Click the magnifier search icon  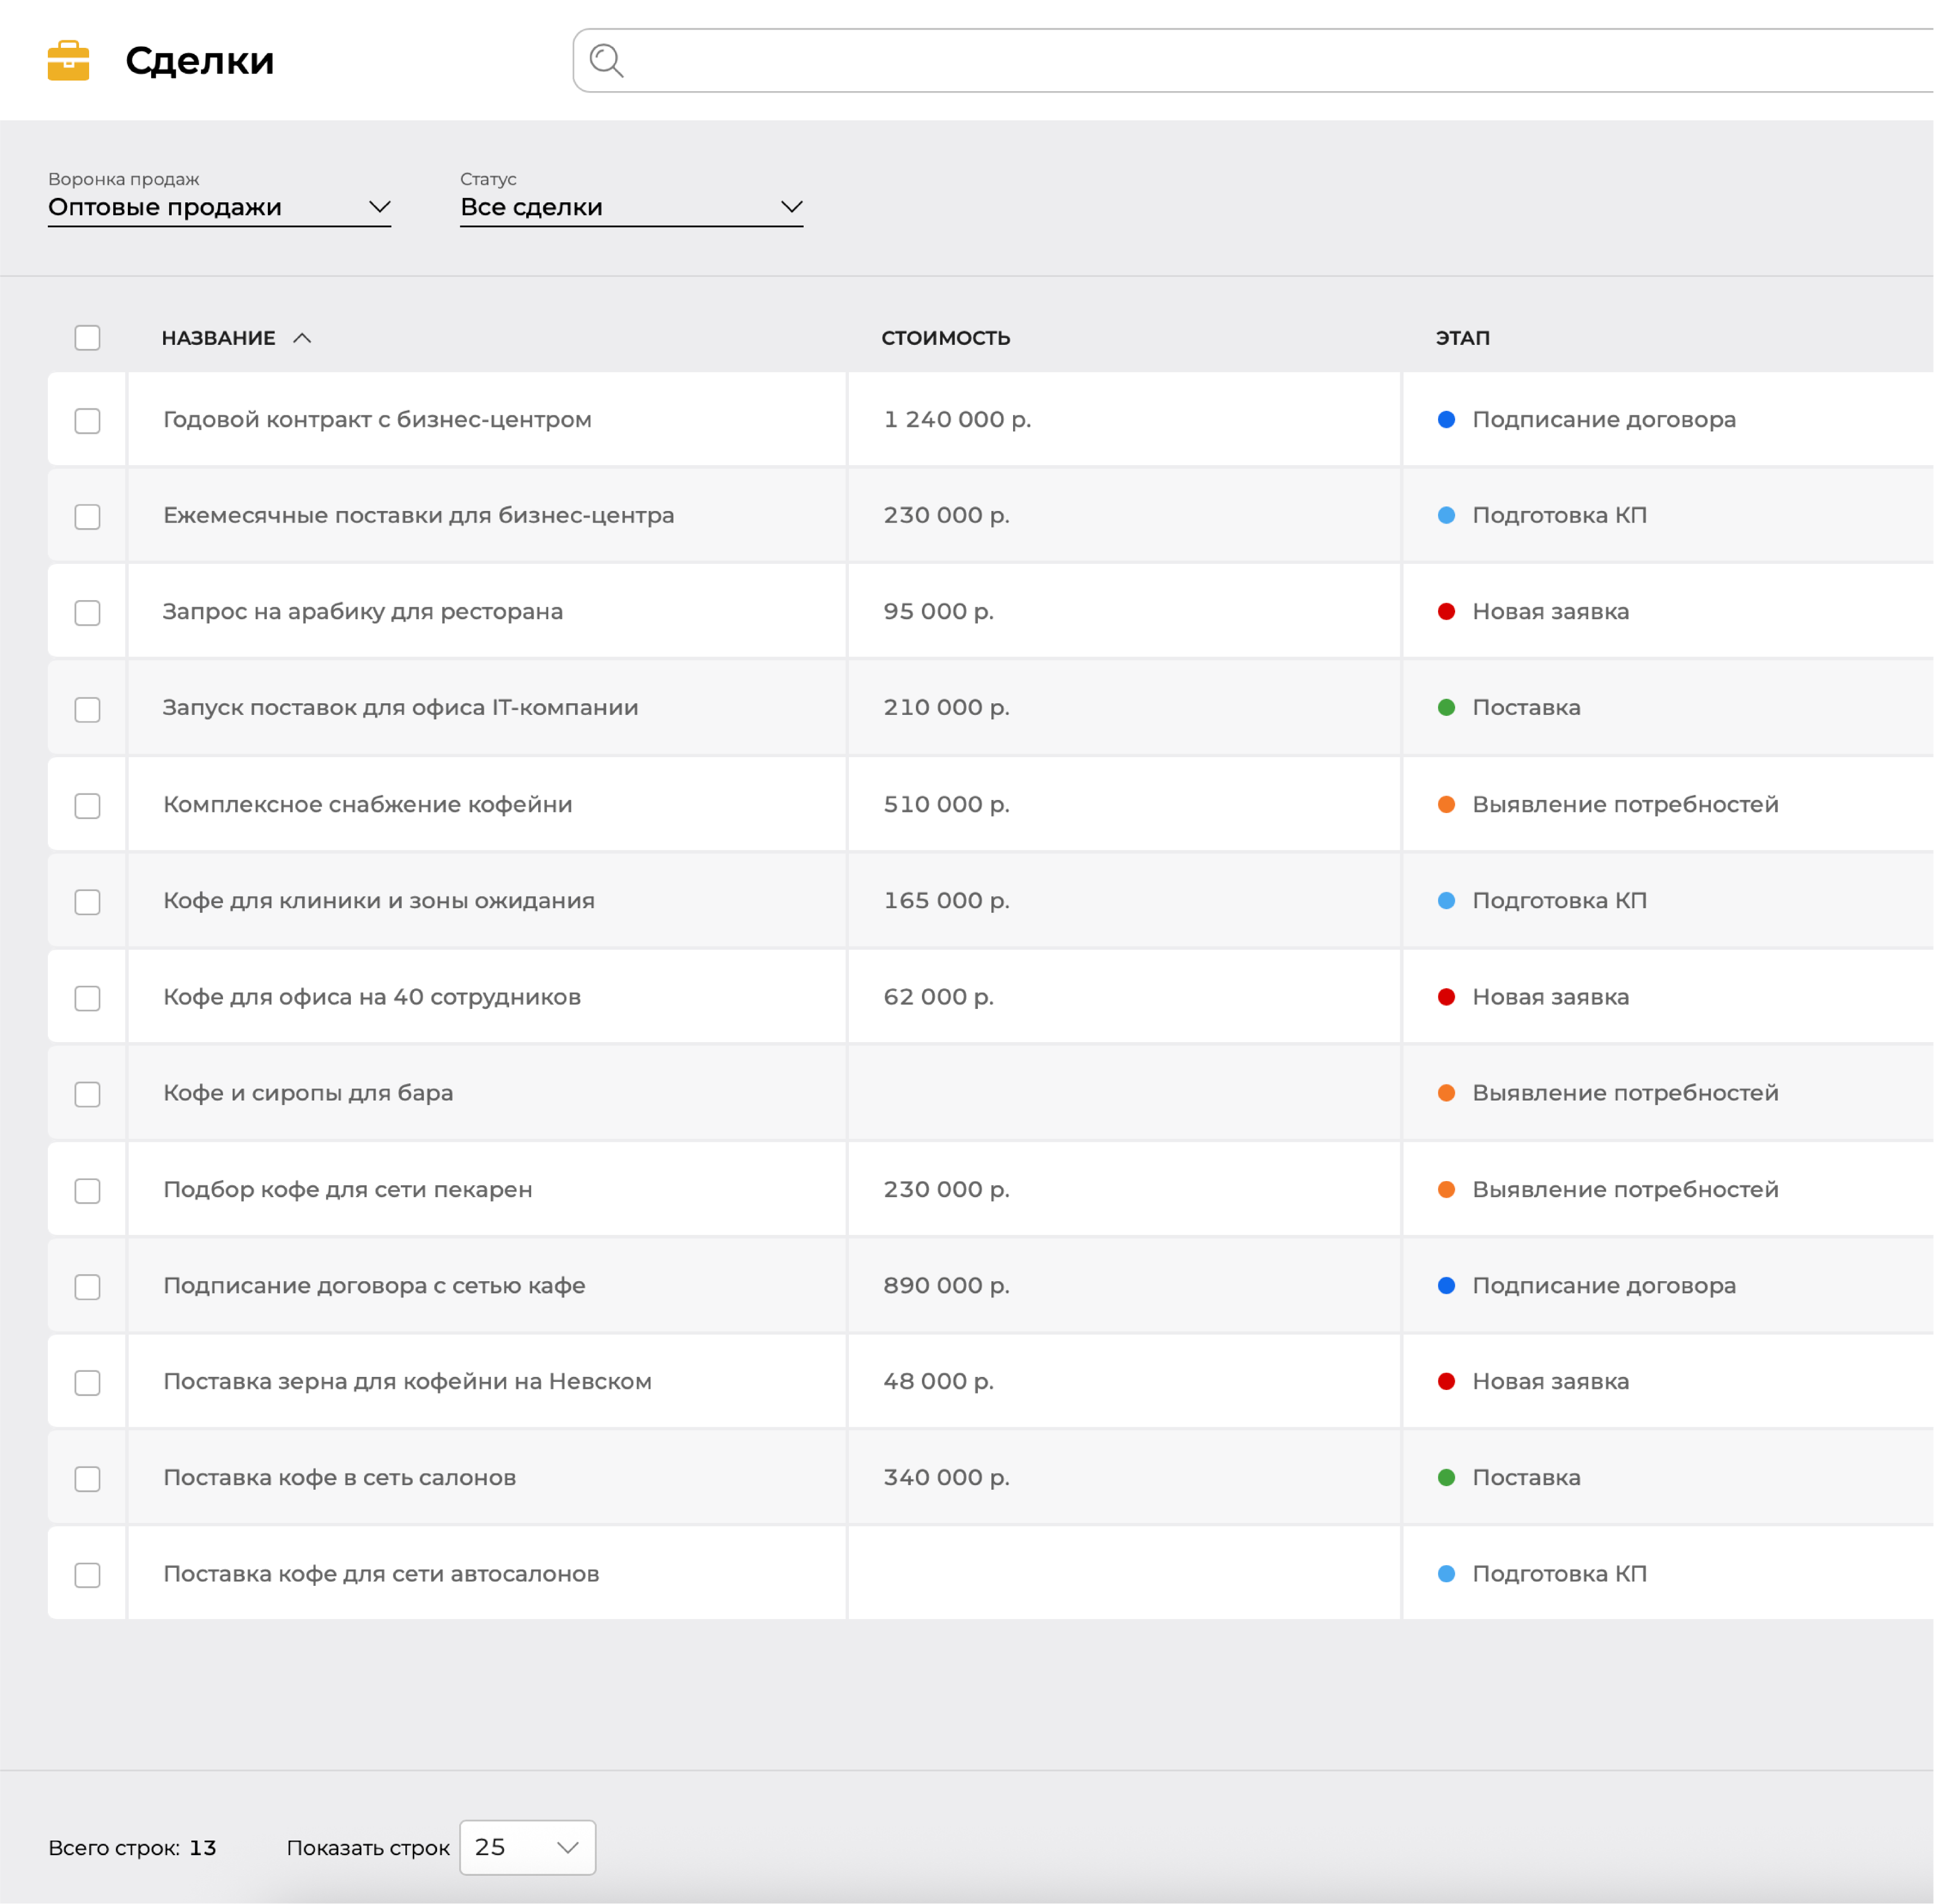point(606,60)
